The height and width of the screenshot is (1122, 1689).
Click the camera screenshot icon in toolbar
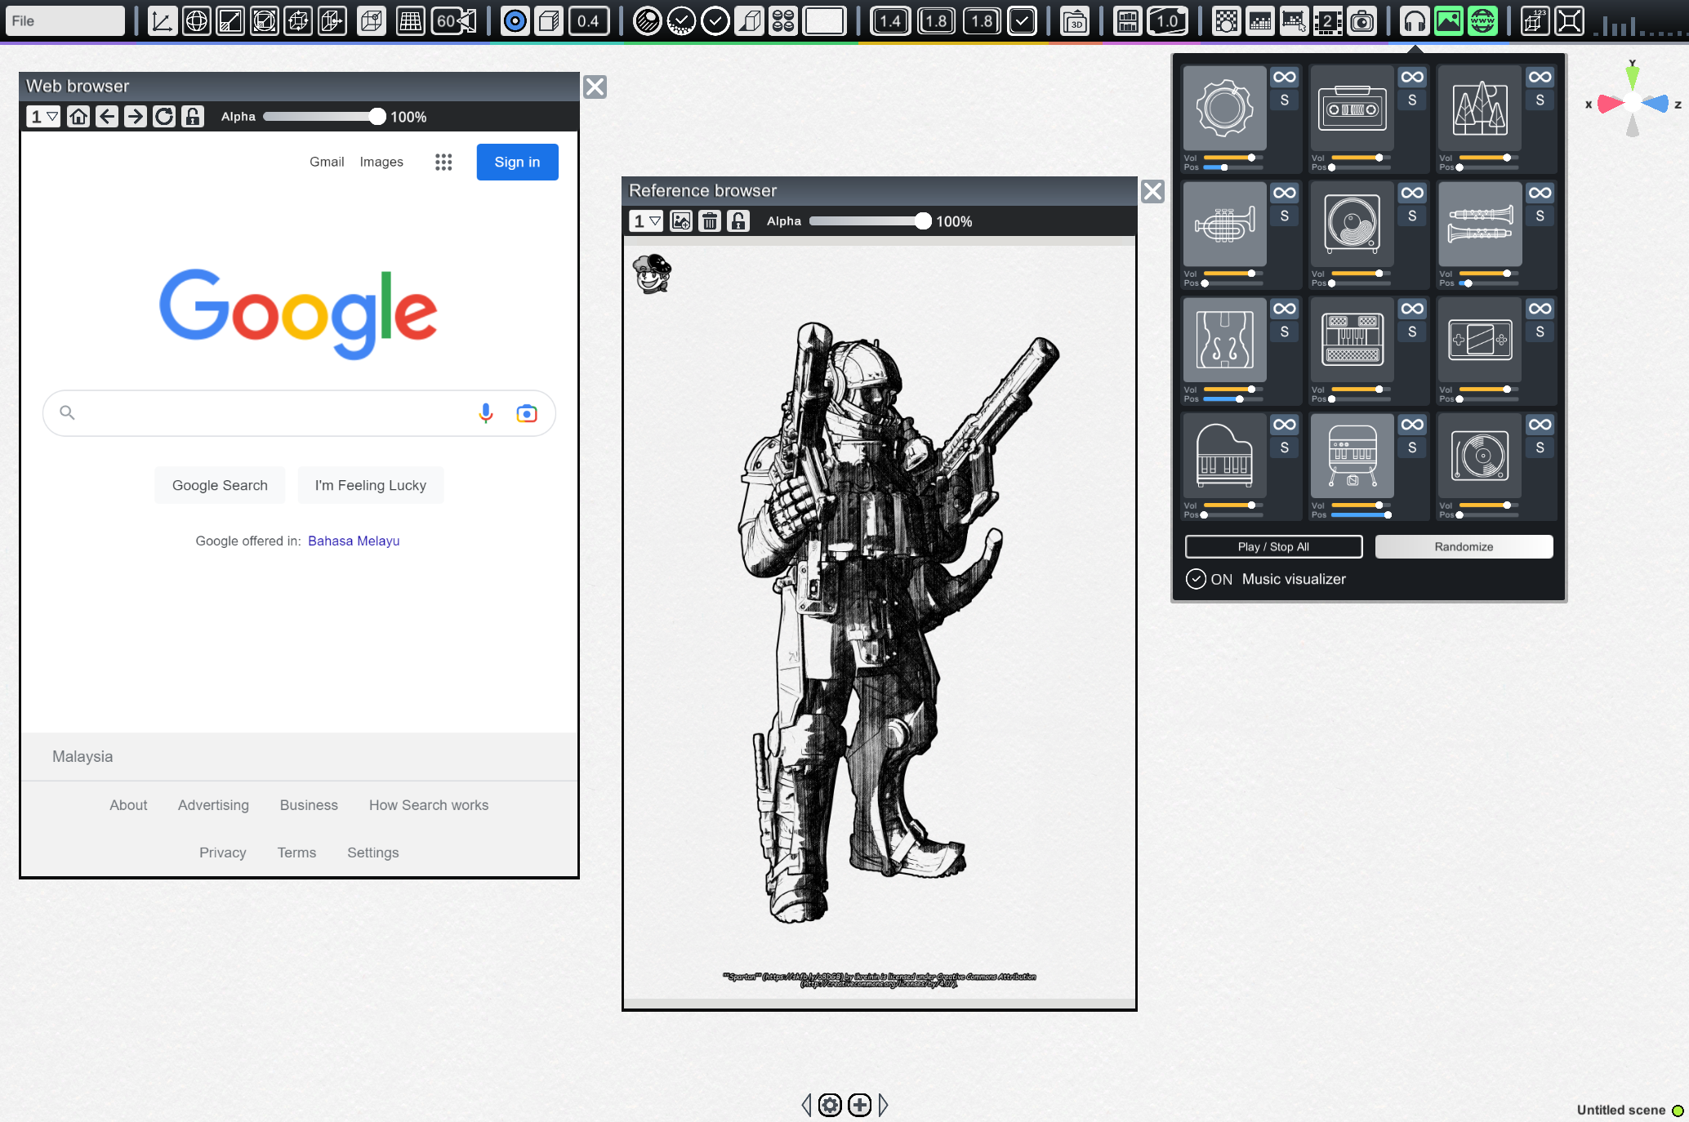(x=1361, y=21)
